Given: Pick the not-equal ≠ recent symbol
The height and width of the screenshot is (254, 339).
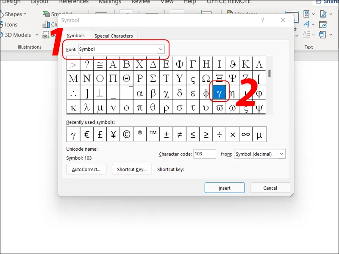Looking at the screenshot, I should click(179, 134).
